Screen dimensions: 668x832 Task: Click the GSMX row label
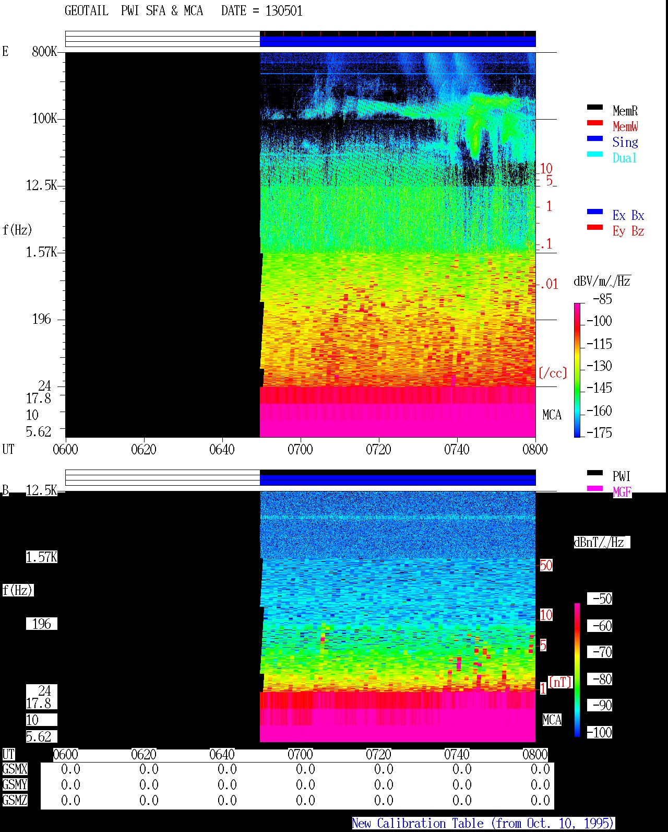coord(15,769)
